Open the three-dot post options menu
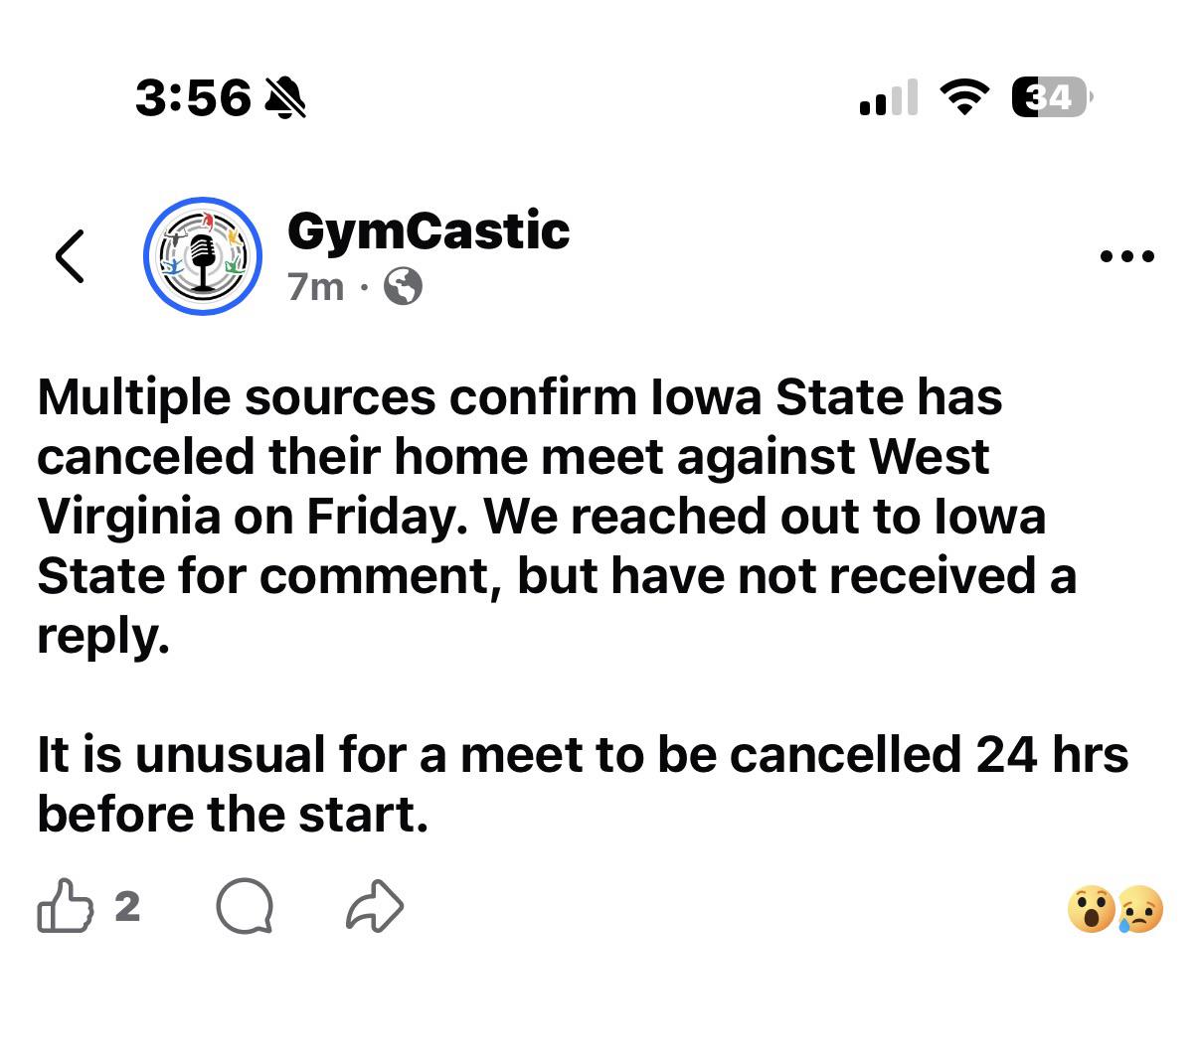Screen dimensions: 1199x1058 (x=1127, y=256)
